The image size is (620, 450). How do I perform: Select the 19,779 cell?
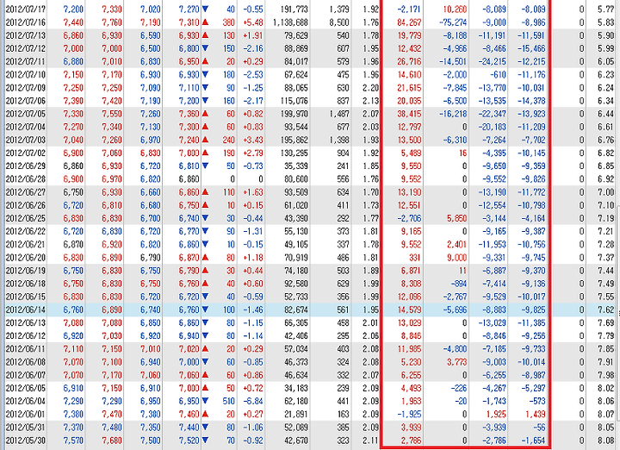(409, 35)
